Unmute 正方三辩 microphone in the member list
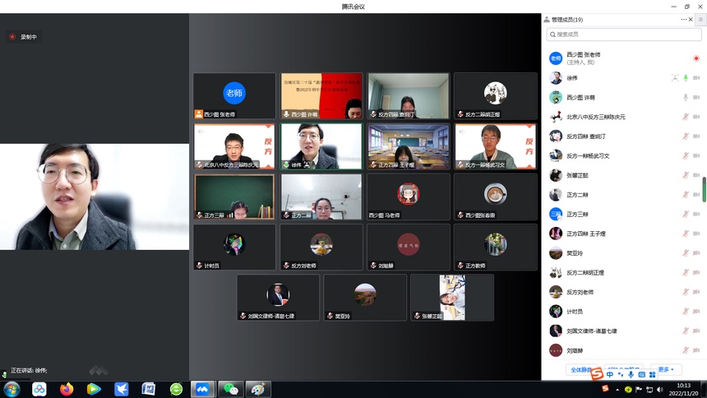Viewport: 707px width, 398px height. [686, 214]
